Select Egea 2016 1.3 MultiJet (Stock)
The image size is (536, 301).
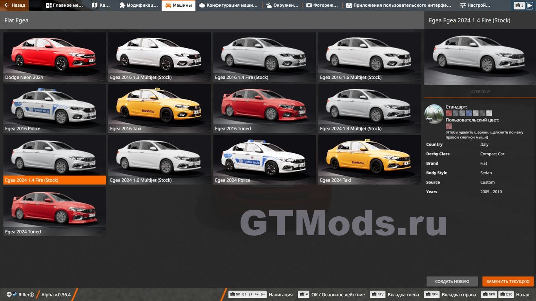[160, 57]
